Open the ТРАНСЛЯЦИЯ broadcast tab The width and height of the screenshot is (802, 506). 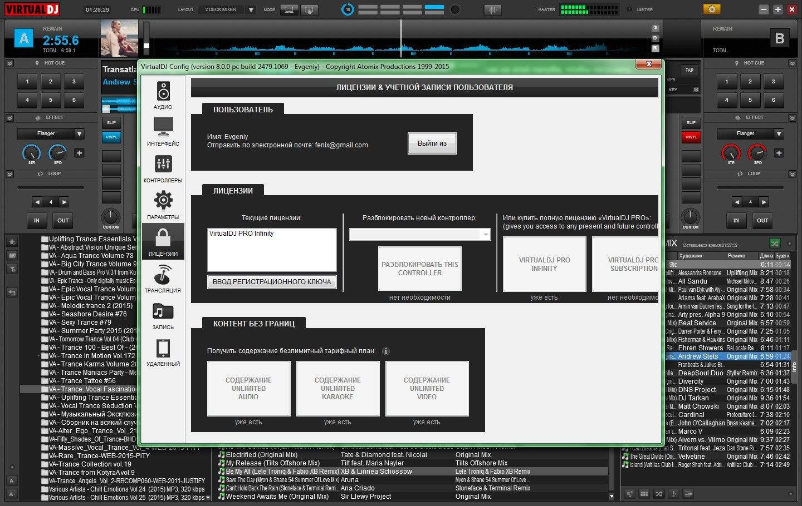(163, 279)
